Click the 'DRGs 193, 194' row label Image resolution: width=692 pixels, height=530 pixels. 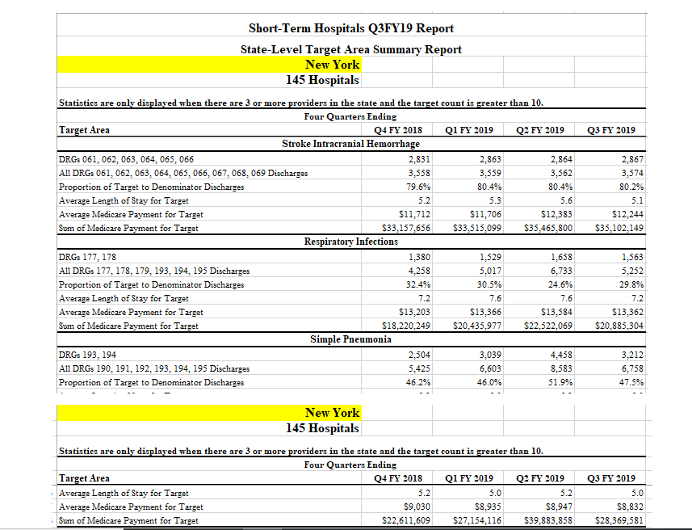[x=87, y=355]
